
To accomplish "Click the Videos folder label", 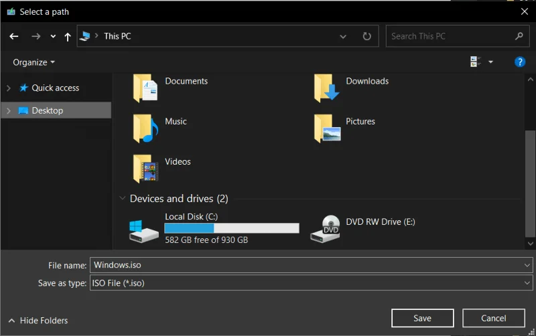I will point(178,161).
